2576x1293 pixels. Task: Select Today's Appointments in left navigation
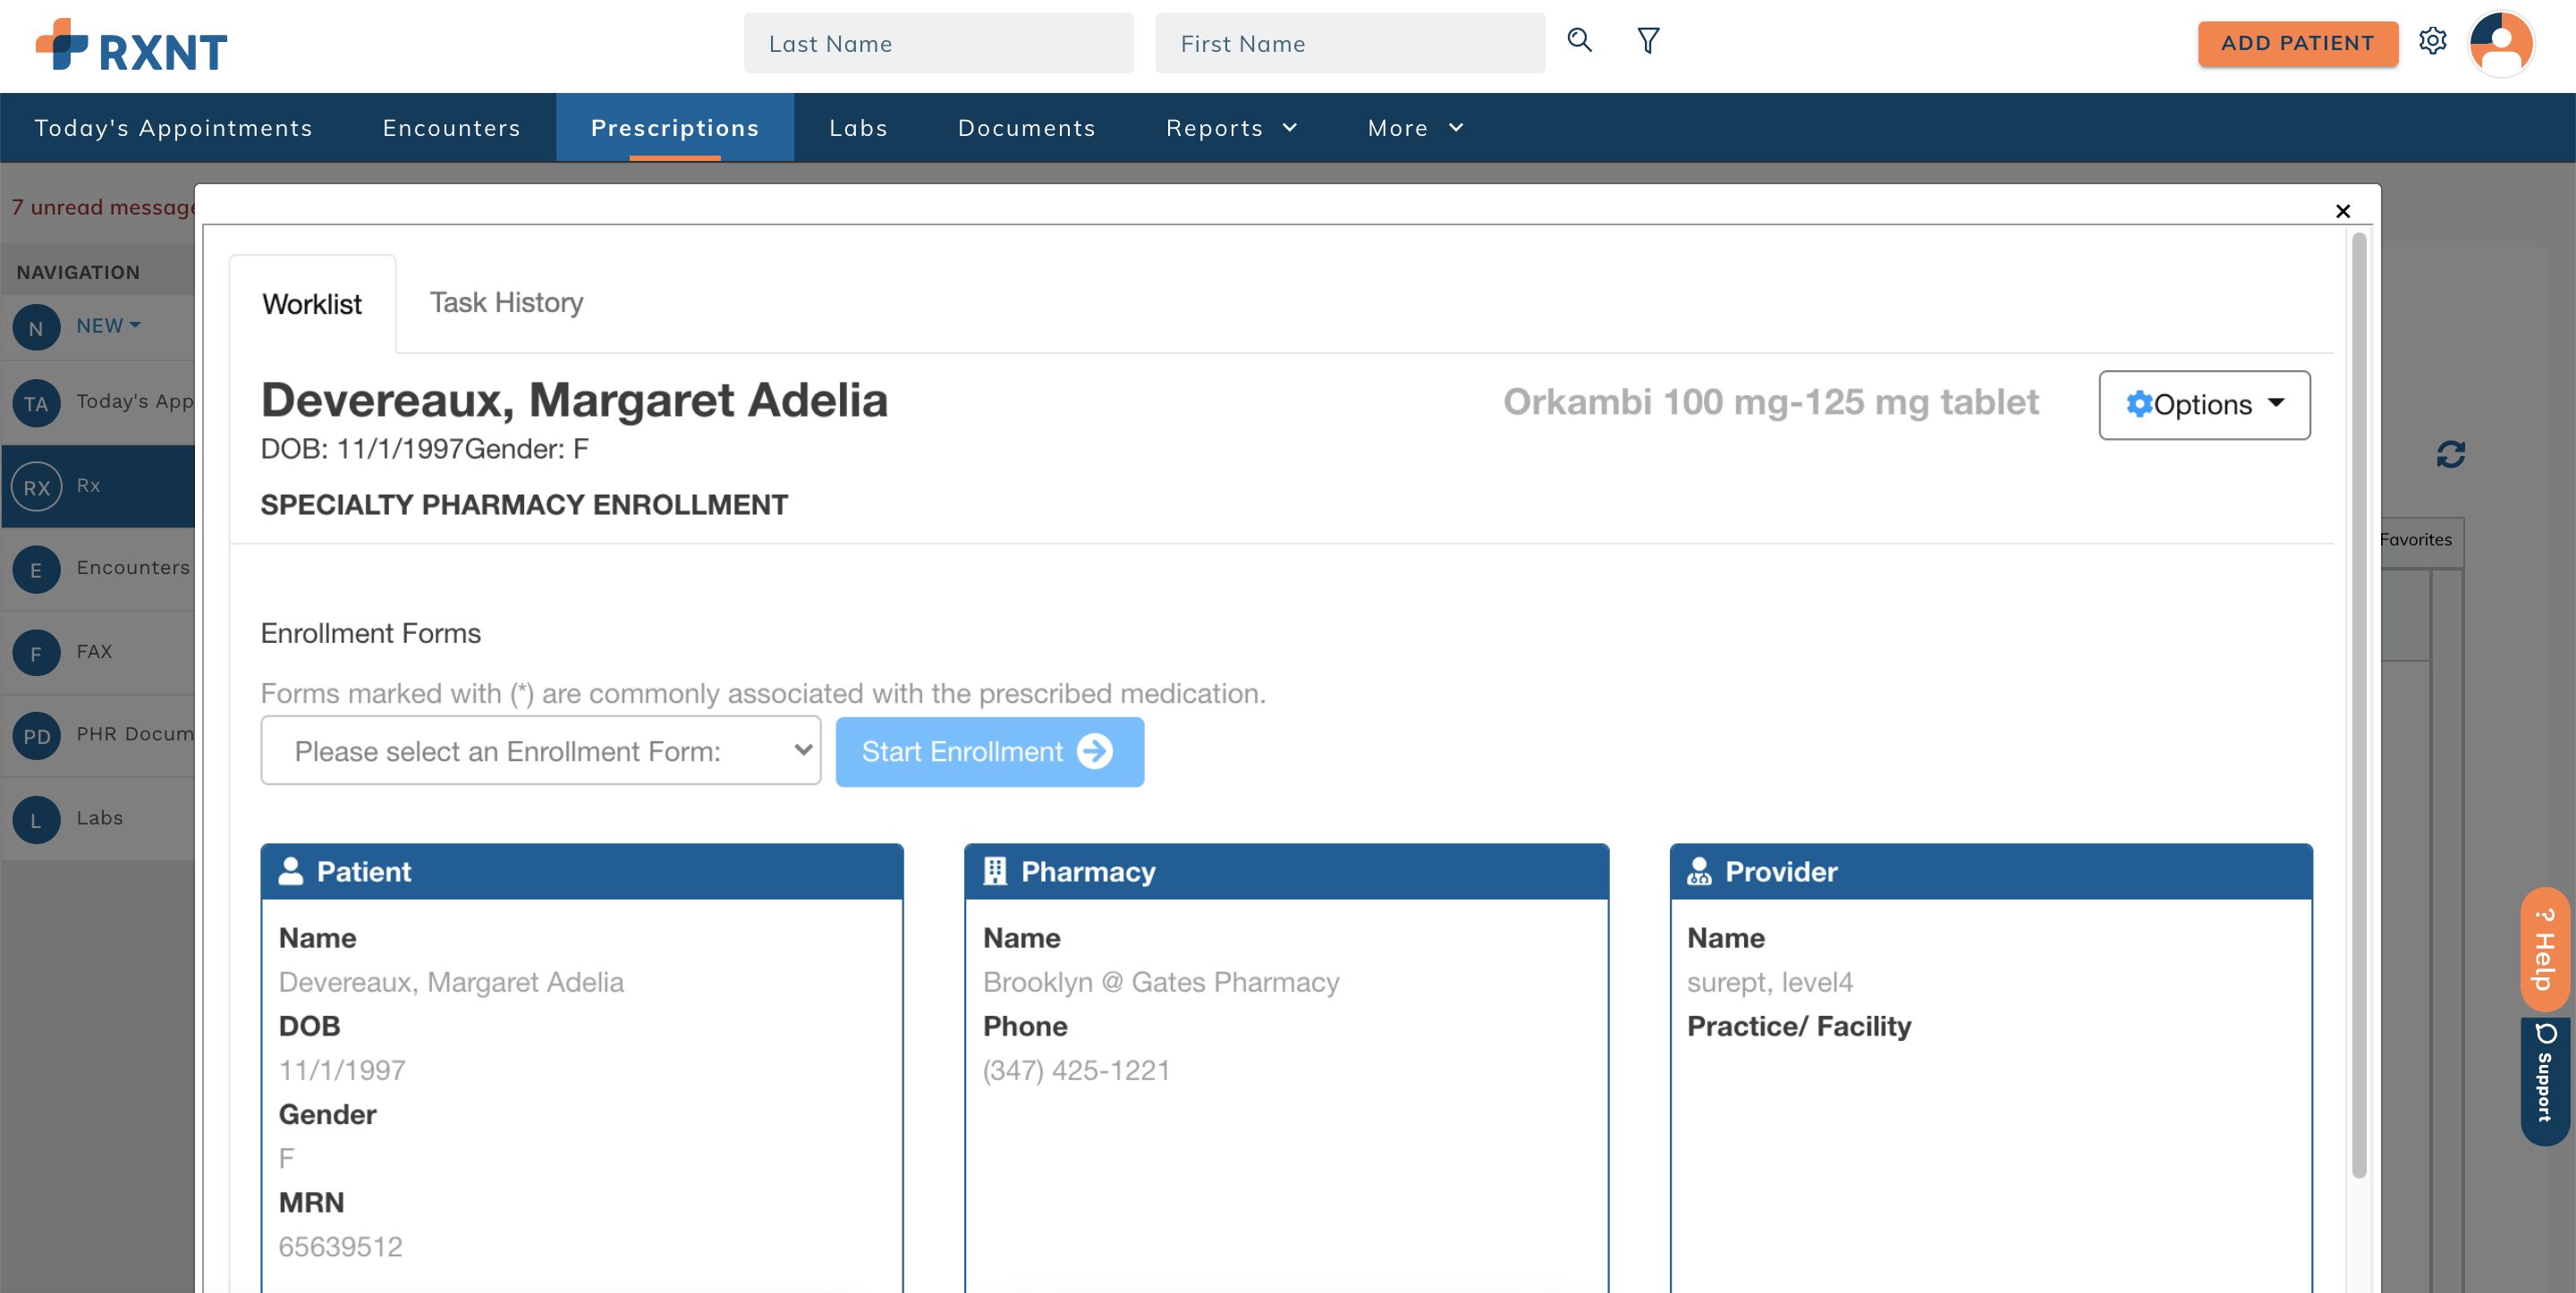[98, 403]
